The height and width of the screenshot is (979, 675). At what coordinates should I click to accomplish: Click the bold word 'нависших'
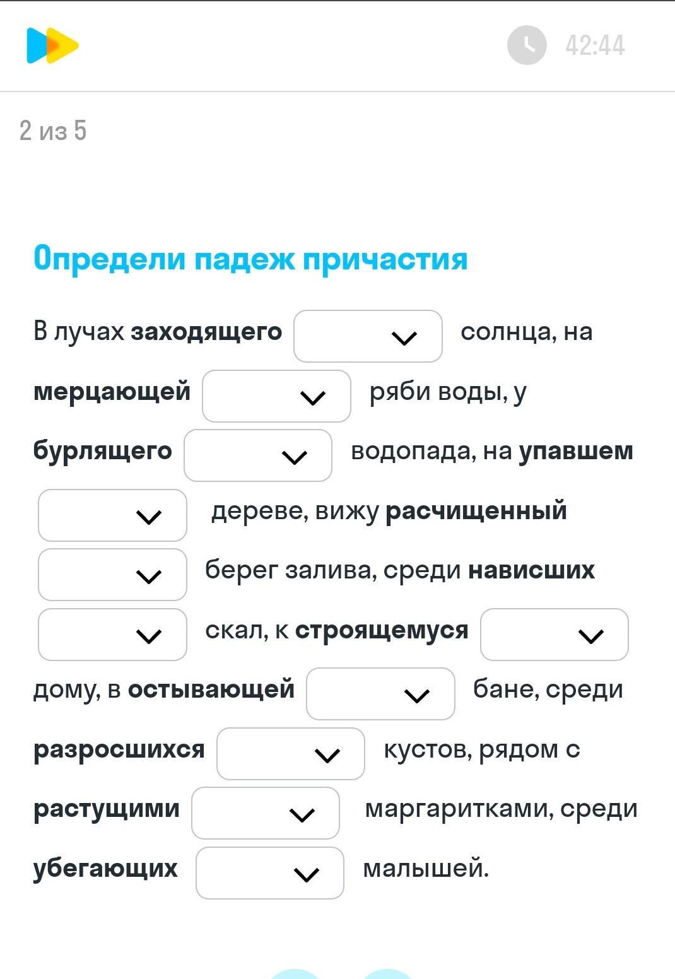[x=531, y=570]
